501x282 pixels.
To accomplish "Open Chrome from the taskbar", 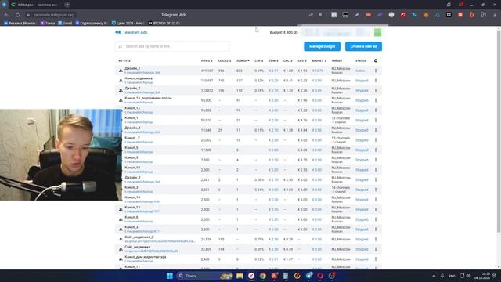I will (263, 276).
